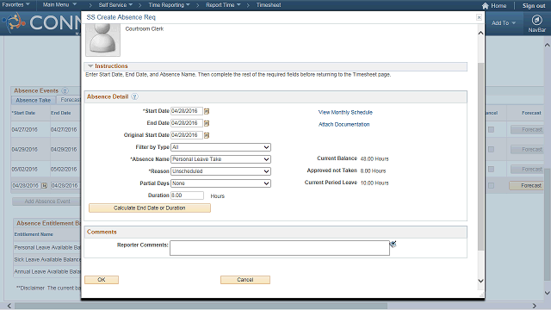Click the 48.00 Hours Current Balance value
551x310 pixels.
[375, 158]
